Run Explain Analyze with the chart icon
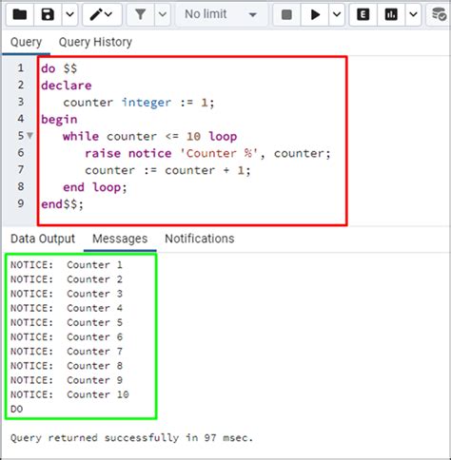The width and height of the screenshot is (451, 460). point(391,14)
